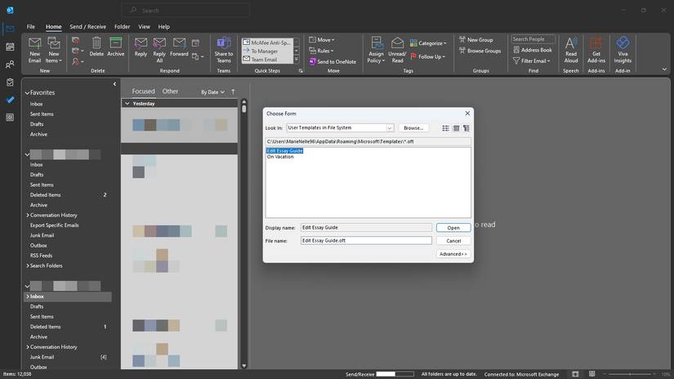Open RSS Feeds folder

42,256
